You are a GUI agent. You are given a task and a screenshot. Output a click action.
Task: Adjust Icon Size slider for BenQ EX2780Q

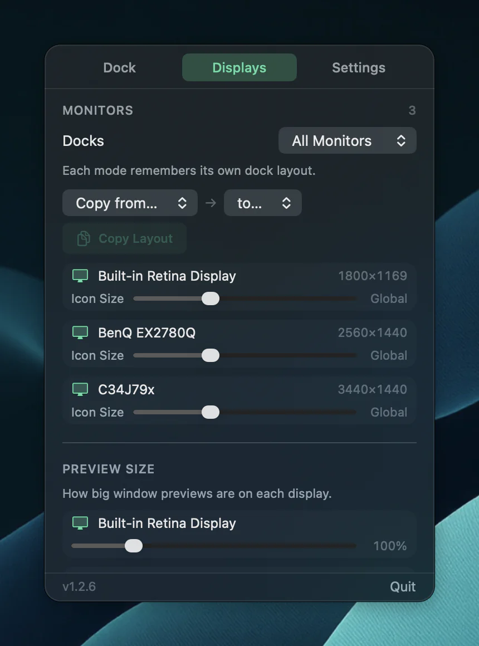245,355
